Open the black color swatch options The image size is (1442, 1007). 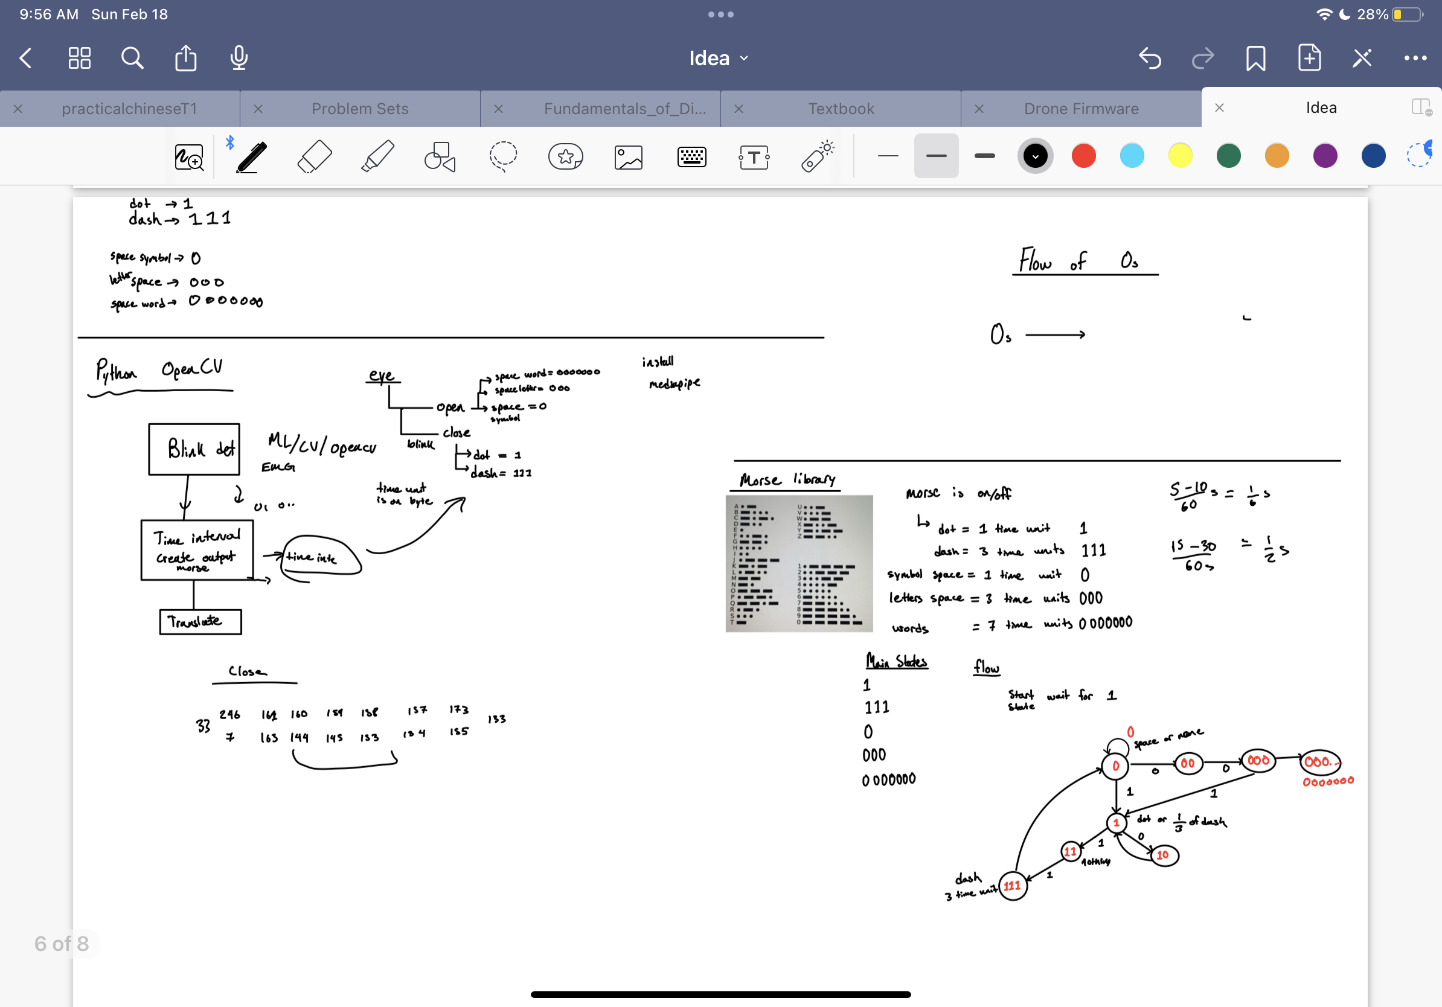[x=1035, y=156]
